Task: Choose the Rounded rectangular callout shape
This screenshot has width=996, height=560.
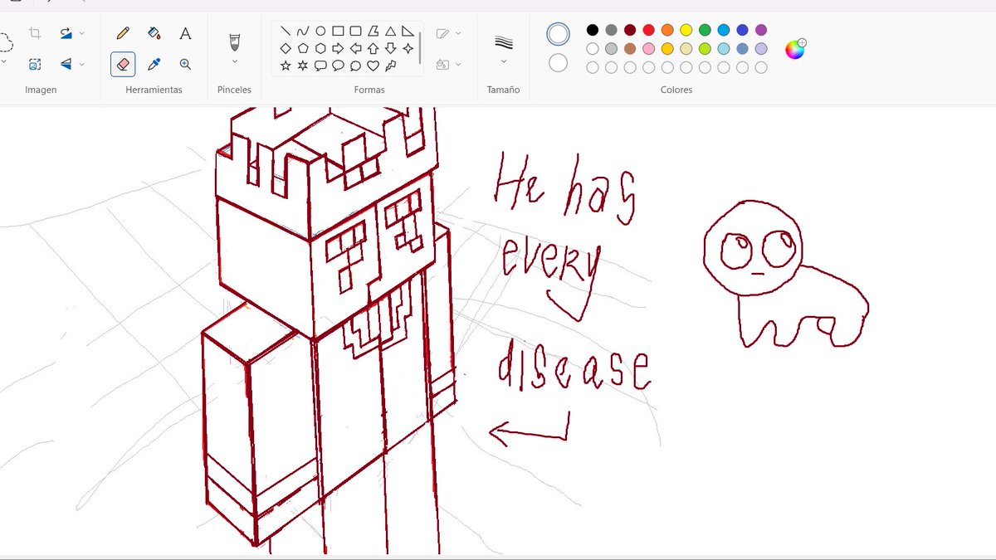Action: coord(320,66)
